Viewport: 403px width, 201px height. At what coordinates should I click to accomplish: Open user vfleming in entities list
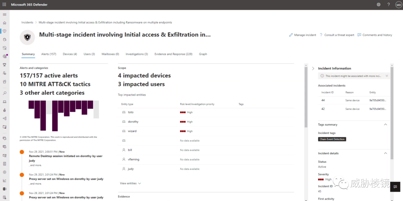coord(133,159)
